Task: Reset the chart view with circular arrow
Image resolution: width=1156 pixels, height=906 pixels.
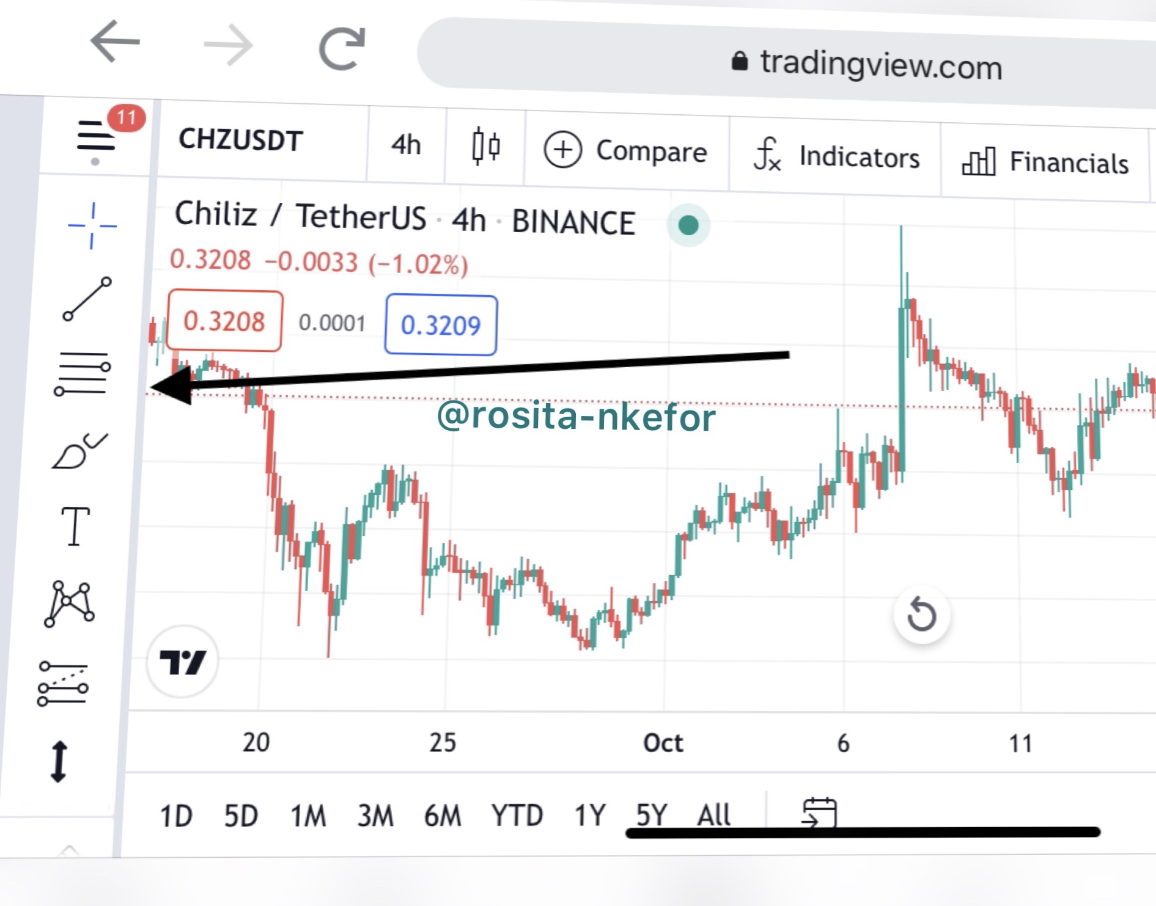Action: point(921,614)
